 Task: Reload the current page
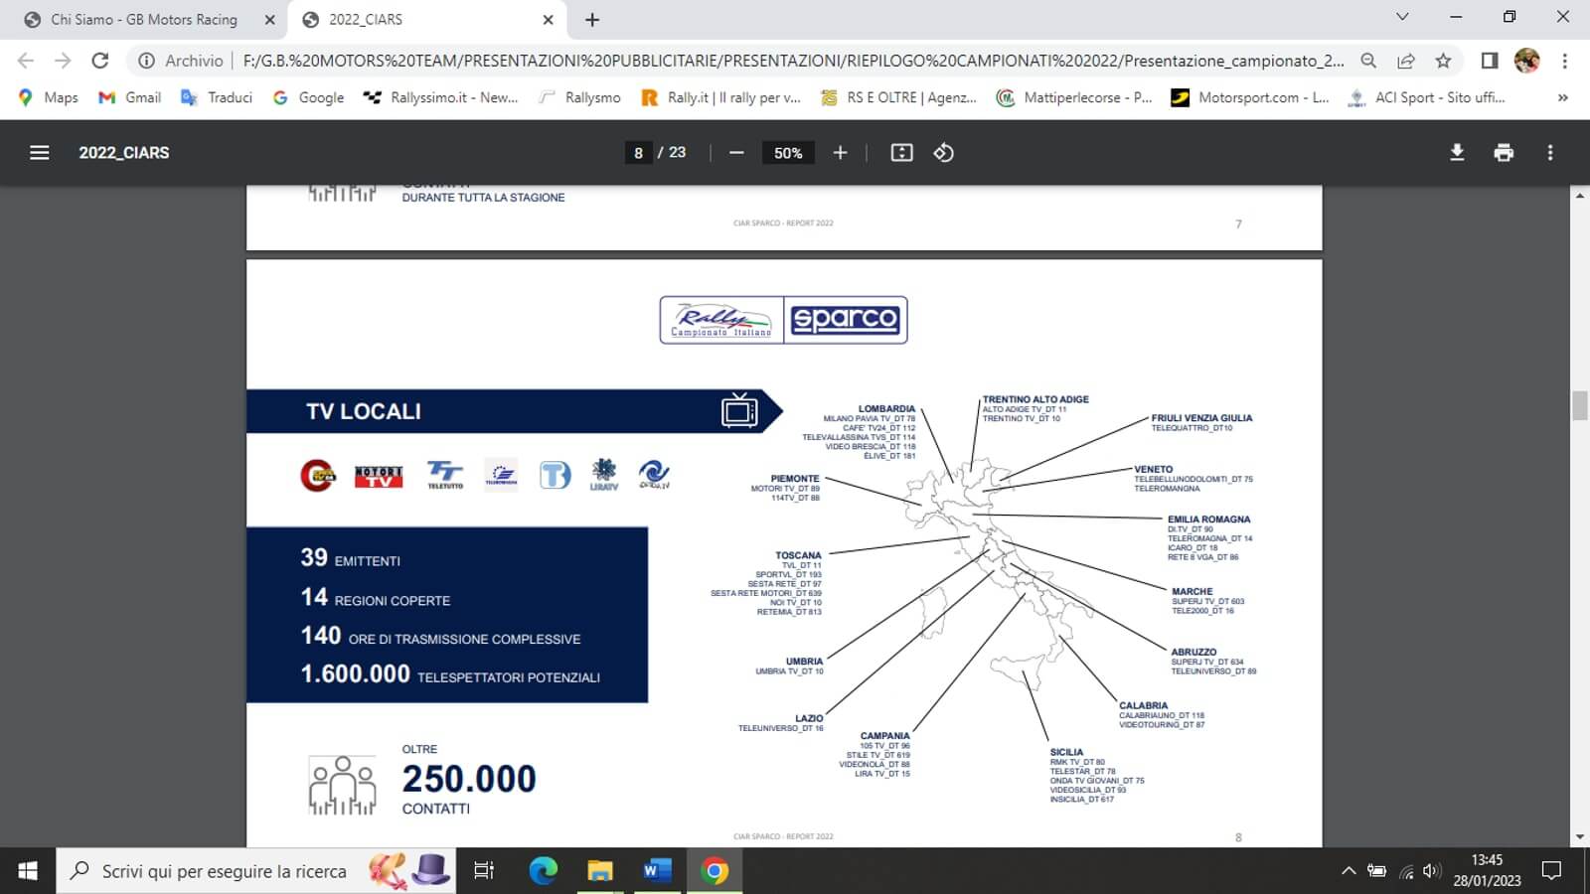(x=99, y=61)
